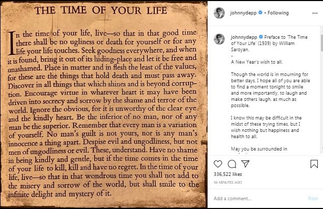The width and height of the screenshot is (323, 209).
Task: Save the post with the bookmark icon
Action: [x=314, y=164]
